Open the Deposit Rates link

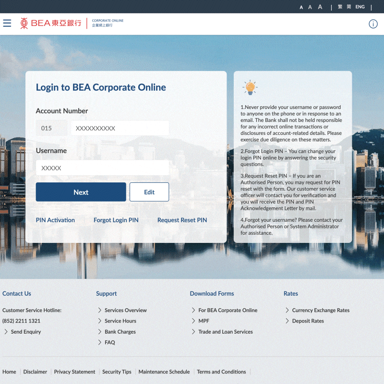308,321
